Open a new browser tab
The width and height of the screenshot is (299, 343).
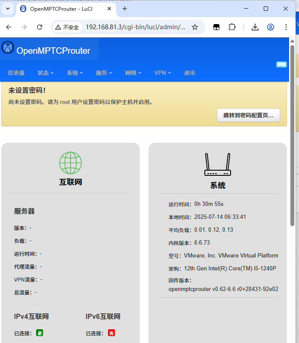point(125,9)
